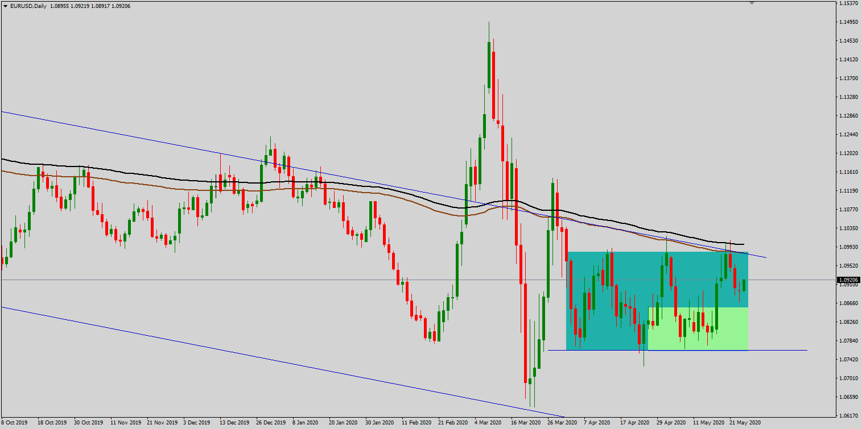Click date label 26 Mar 2020
Screen dimensions: 862x429
[563, 423]
